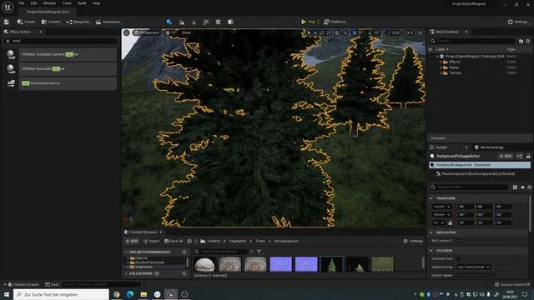
Task: Switch to Mesh Paint brush mode icon
Action: [x=206, y=22]
